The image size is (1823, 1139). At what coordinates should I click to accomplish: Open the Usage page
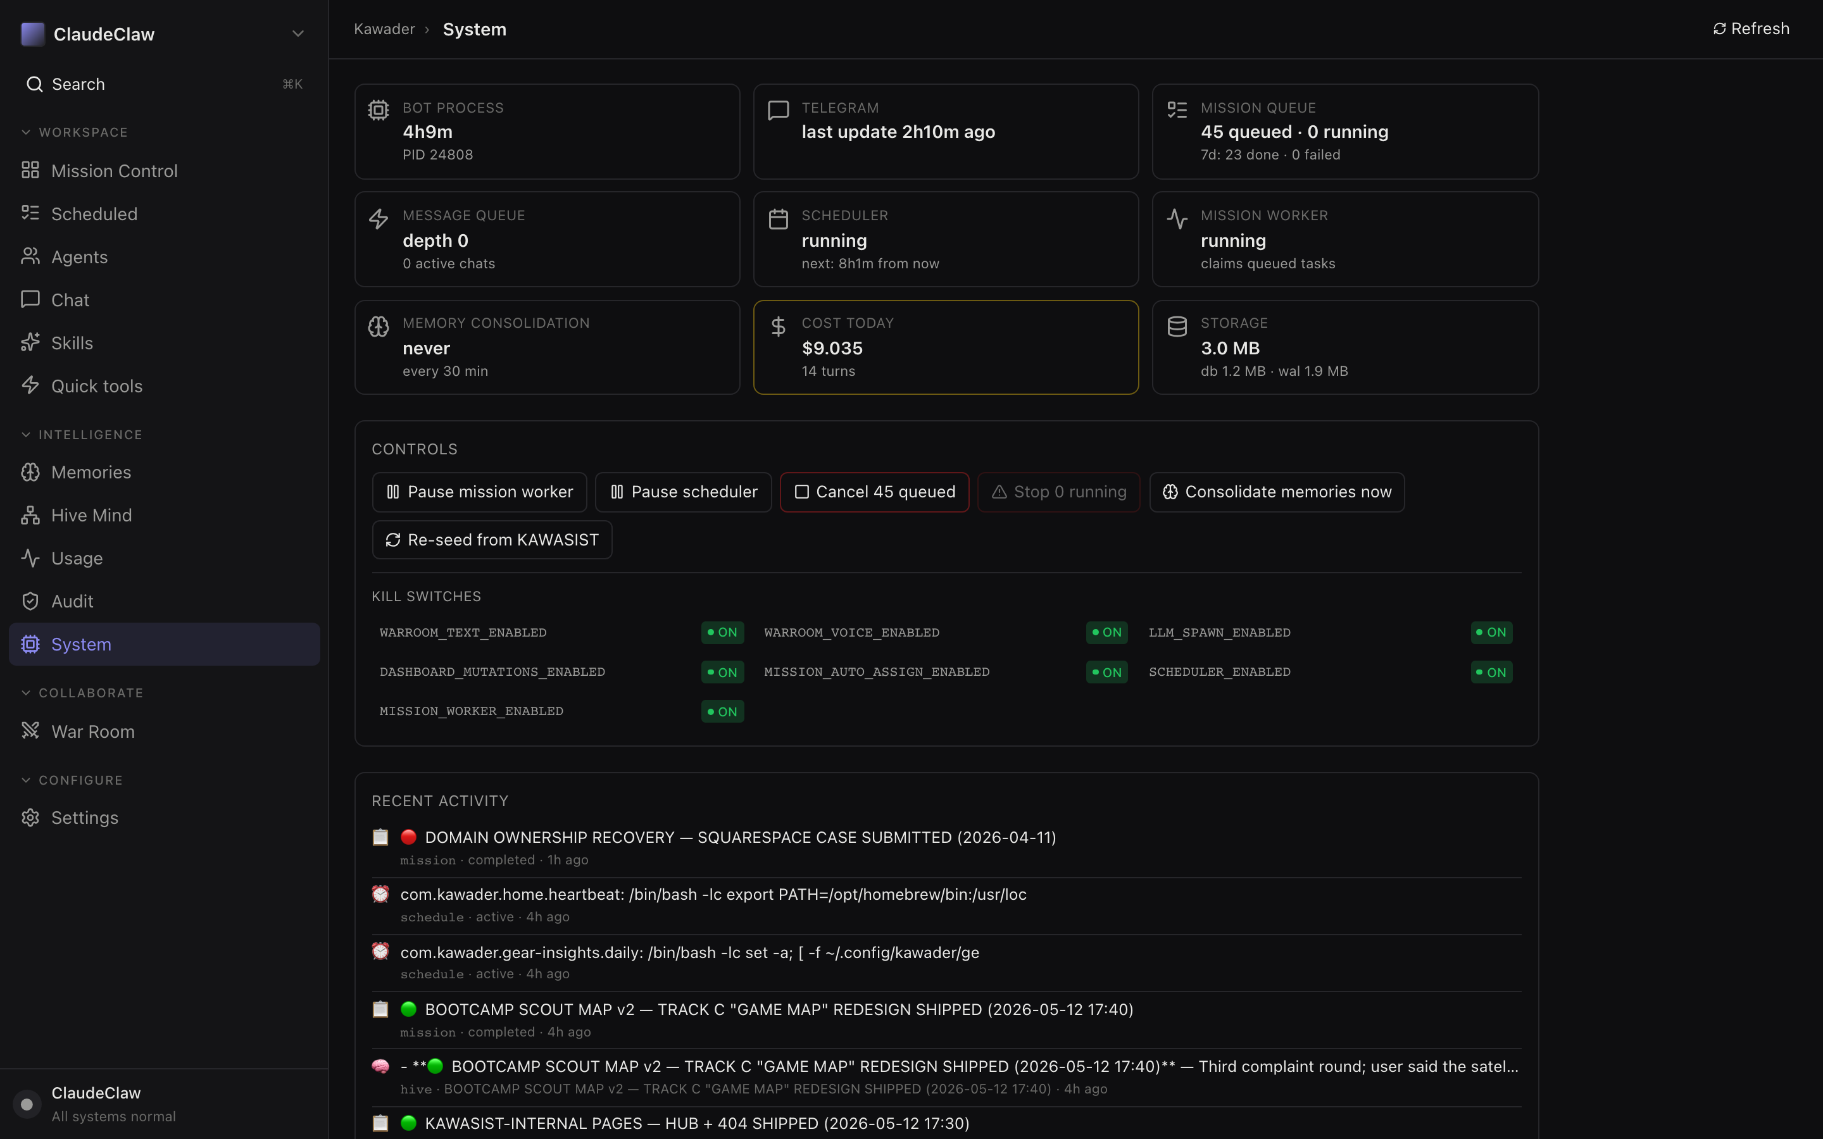point(164,558)
